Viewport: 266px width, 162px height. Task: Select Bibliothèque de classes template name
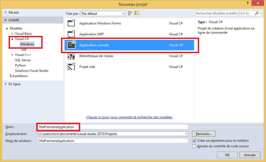(x=96, y=56)
